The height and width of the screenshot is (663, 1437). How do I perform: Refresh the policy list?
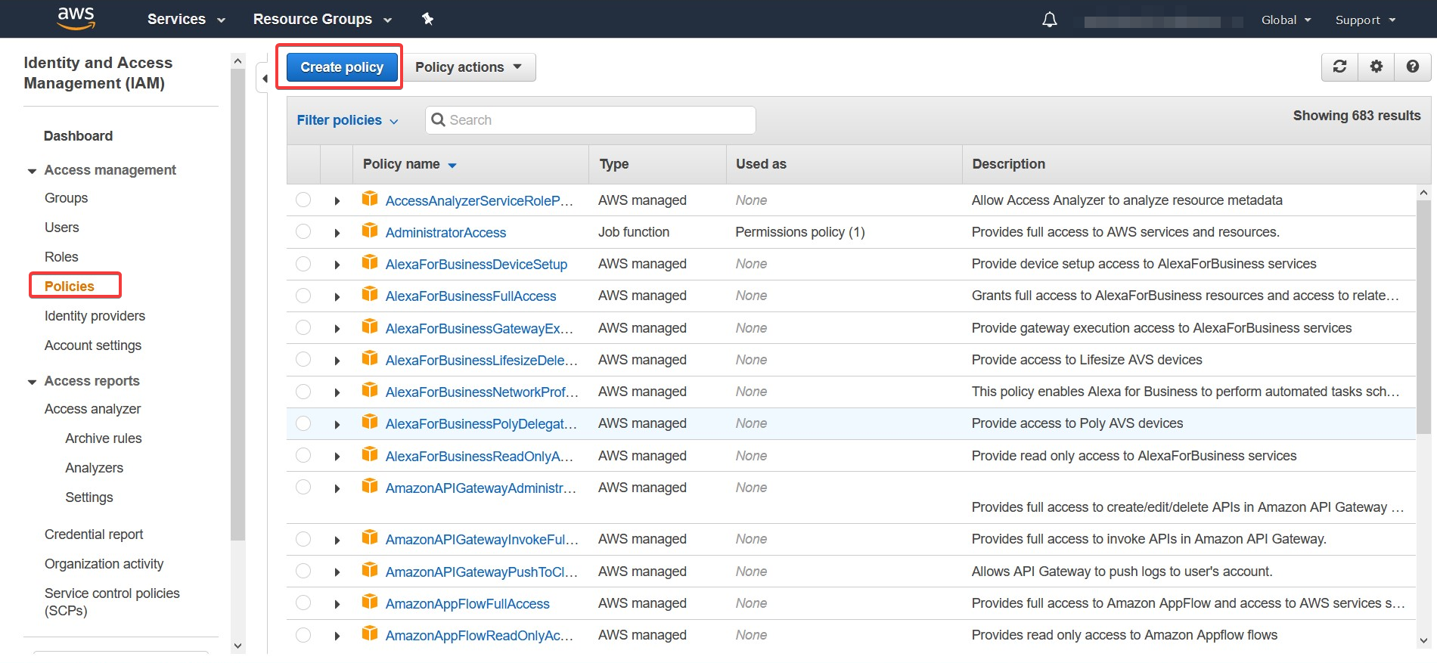1339,67
